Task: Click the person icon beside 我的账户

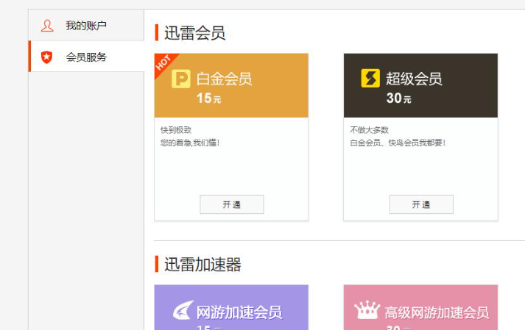Action: [47, 26]
